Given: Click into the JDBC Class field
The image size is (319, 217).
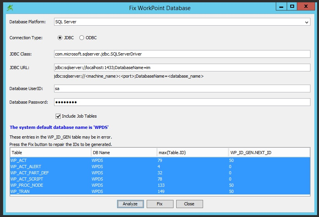Looking at the screenshot, I should pyautogui.click(x=182, y=54).
